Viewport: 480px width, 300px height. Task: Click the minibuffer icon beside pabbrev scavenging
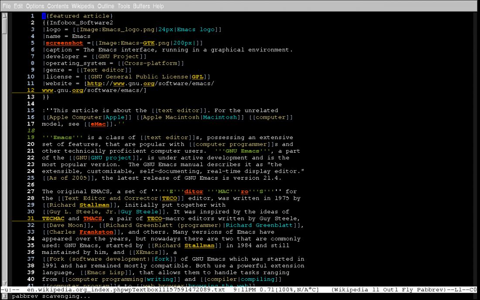(x=4, y=296)
